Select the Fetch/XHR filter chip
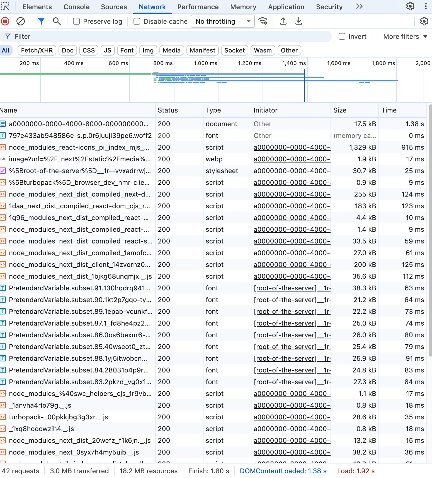The width and height of the screenshot is (432, 478). click(x=37, y=50)
